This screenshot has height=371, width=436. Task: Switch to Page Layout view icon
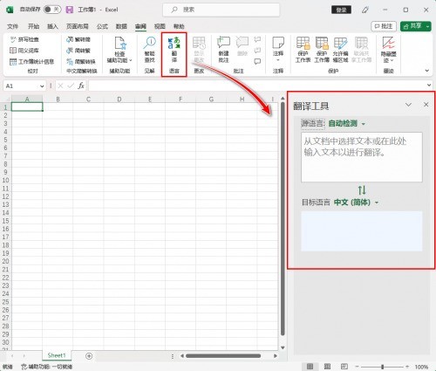coord(327,367)
